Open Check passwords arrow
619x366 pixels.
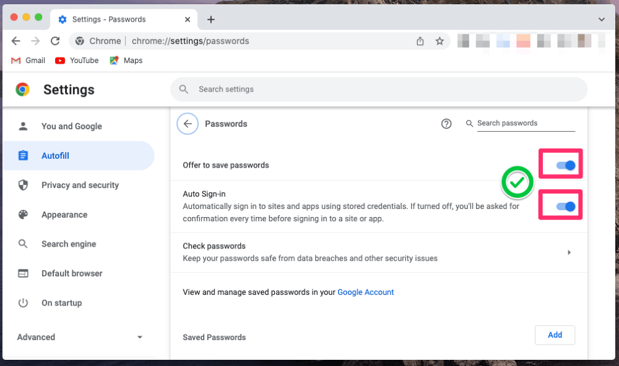tap(569, 252)
